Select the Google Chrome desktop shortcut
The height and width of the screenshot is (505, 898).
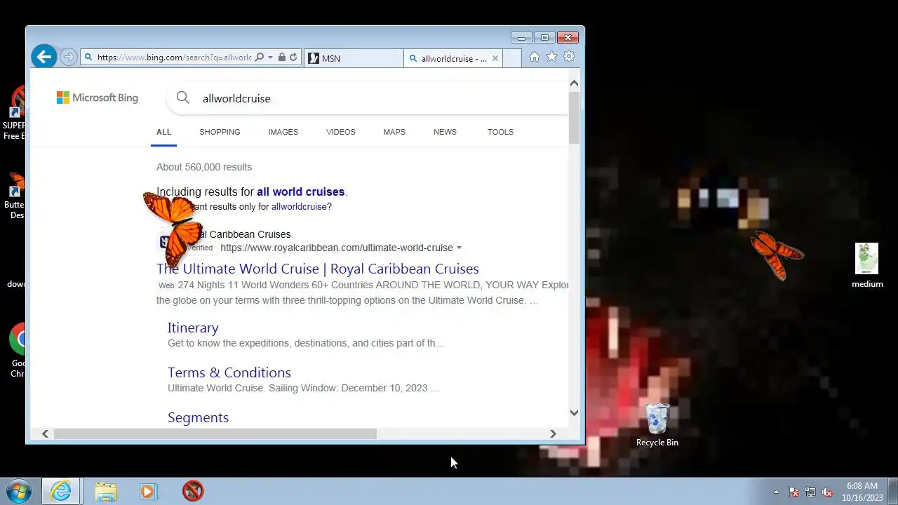coord(15,350)
